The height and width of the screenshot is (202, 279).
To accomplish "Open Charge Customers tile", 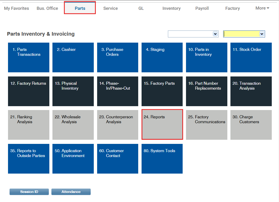I will 251,125.
